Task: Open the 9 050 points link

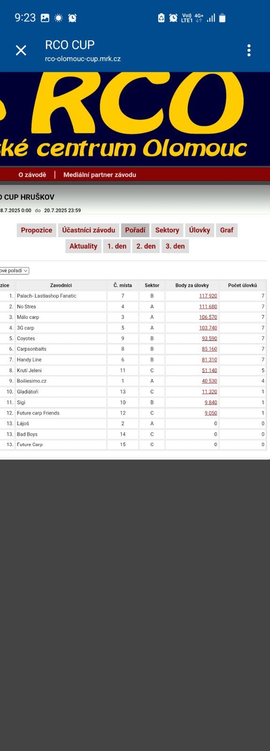Action: pos(211,413)
